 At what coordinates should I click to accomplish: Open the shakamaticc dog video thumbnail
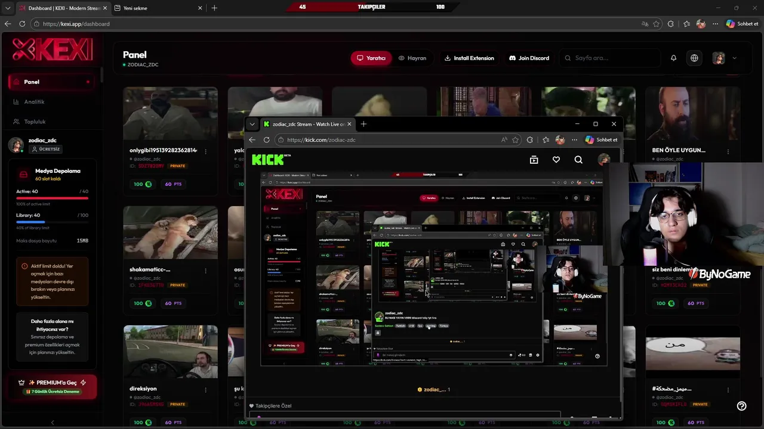coord(171,233)
